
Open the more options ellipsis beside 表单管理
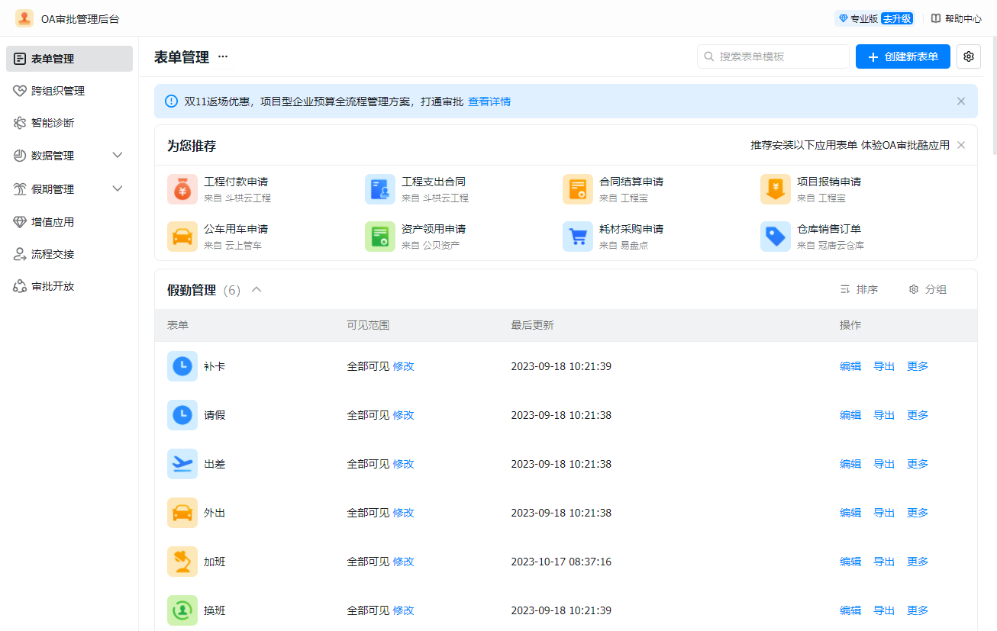(223, 56)
